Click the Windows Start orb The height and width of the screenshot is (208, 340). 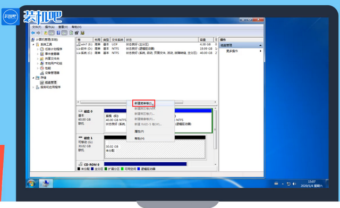pos(31,184)
